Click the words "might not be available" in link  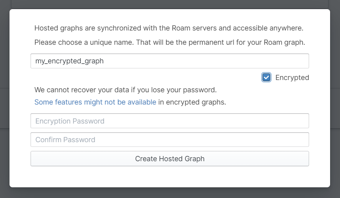[120, 102]
